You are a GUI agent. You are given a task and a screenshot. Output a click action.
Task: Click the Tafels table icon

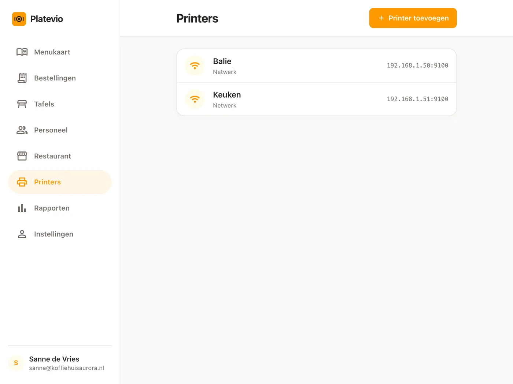click(22, 104)
